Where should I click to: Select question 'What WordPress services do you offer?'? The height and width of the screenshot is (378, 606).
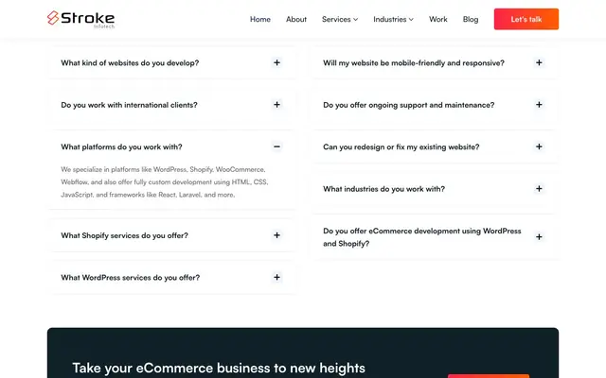[x=131, y=278]
